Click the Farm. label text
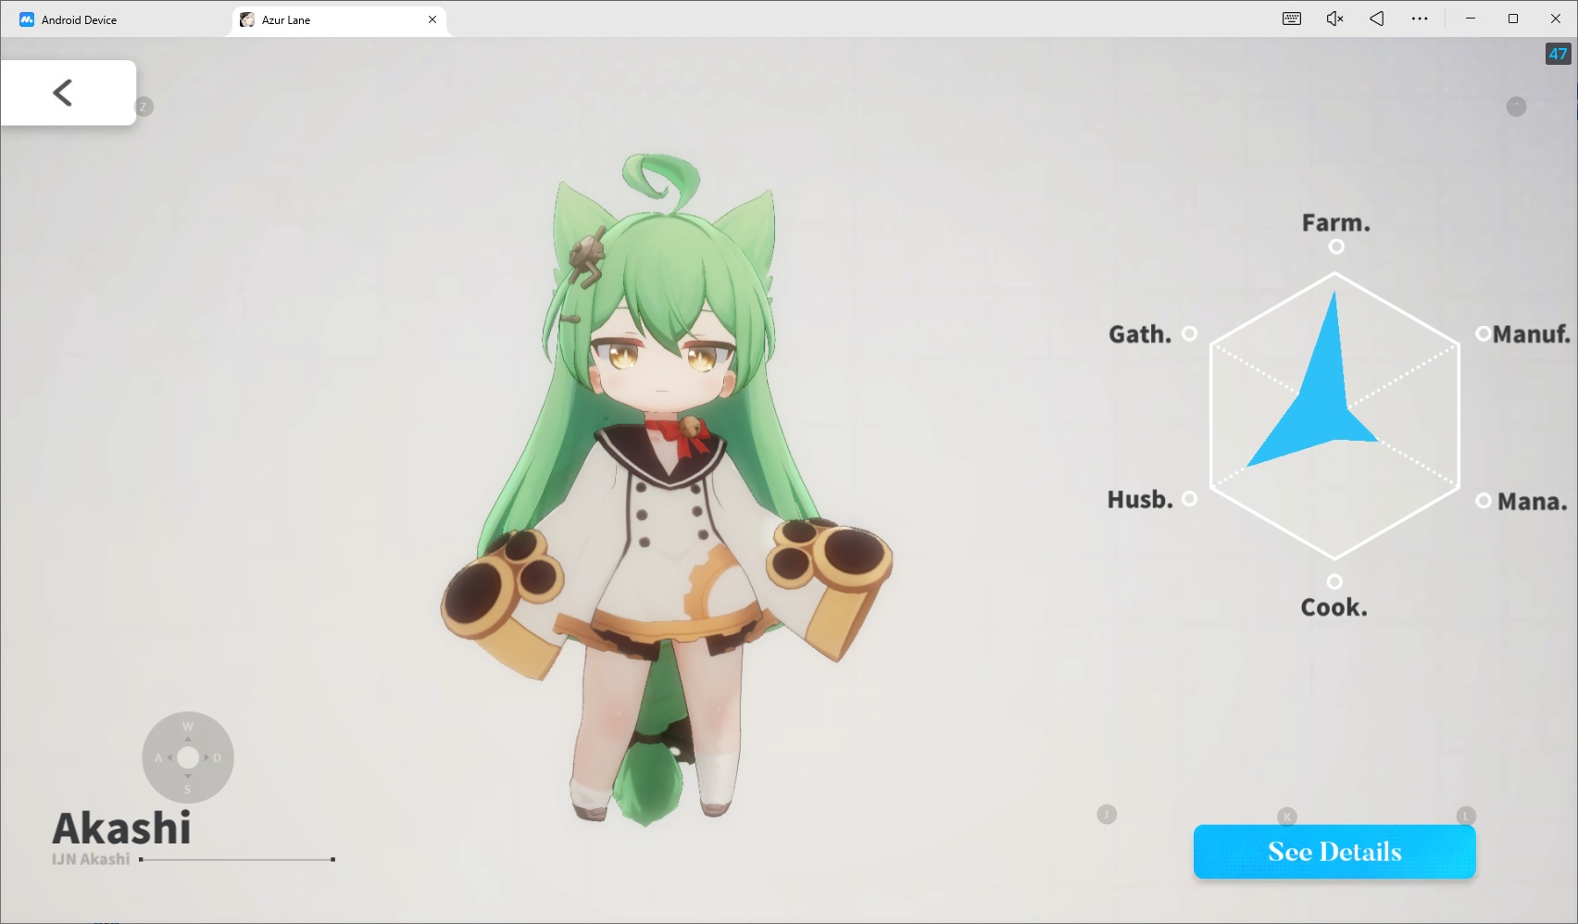 1335,223
